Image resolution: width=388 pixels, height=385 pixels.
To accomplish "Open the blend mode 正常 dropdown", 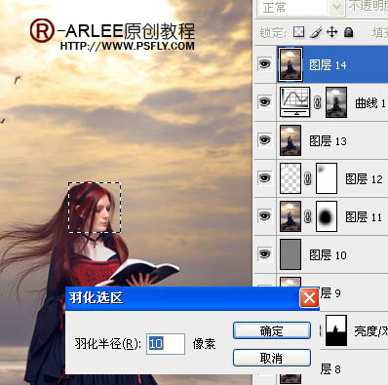I will [300, 8].
